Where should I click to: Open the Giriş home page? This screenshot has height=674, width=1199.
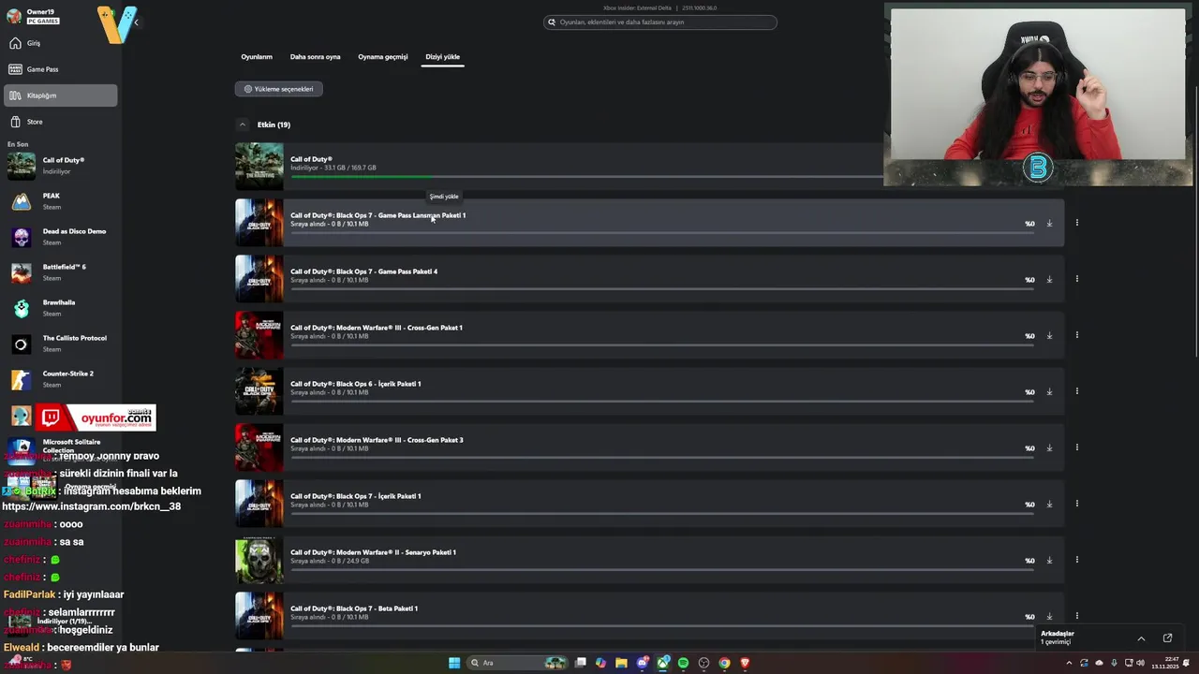coord(60,43)
